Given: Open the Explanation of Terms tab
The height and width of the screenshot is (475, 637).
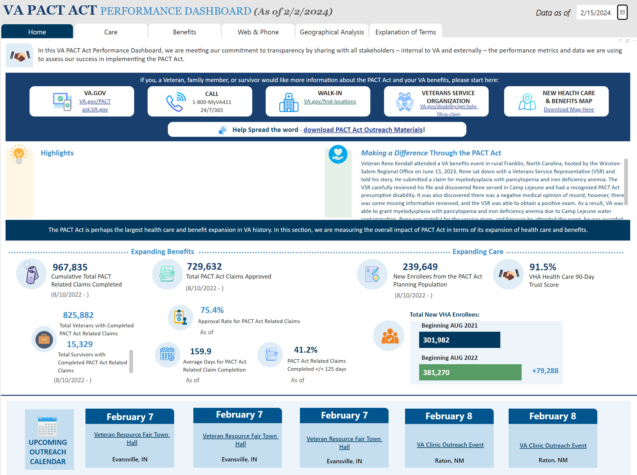Looking at the screenshot, I should (x=406, y=31).
